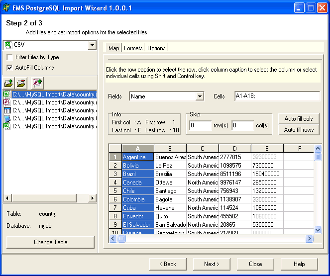Screen dimensions: 330x276
Task: Click the 150400000 cell
Action: point(267,174)
